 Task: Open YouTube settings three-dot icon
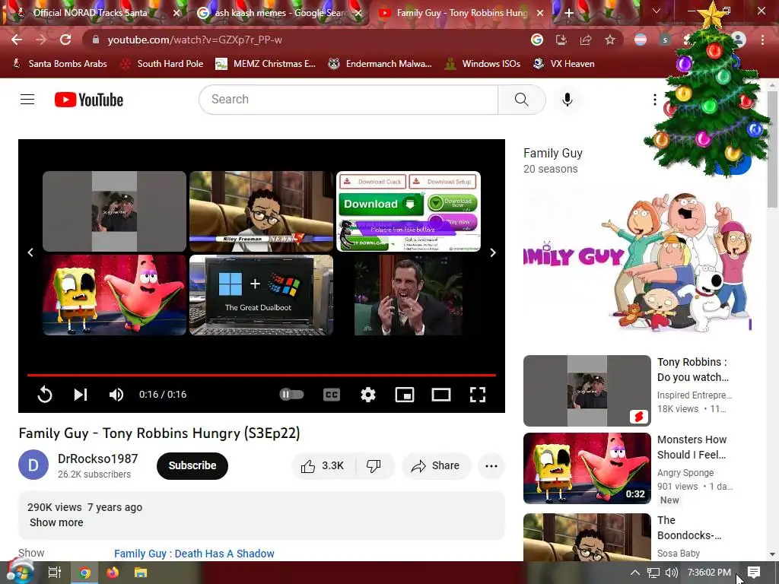[x=655, y=100]
